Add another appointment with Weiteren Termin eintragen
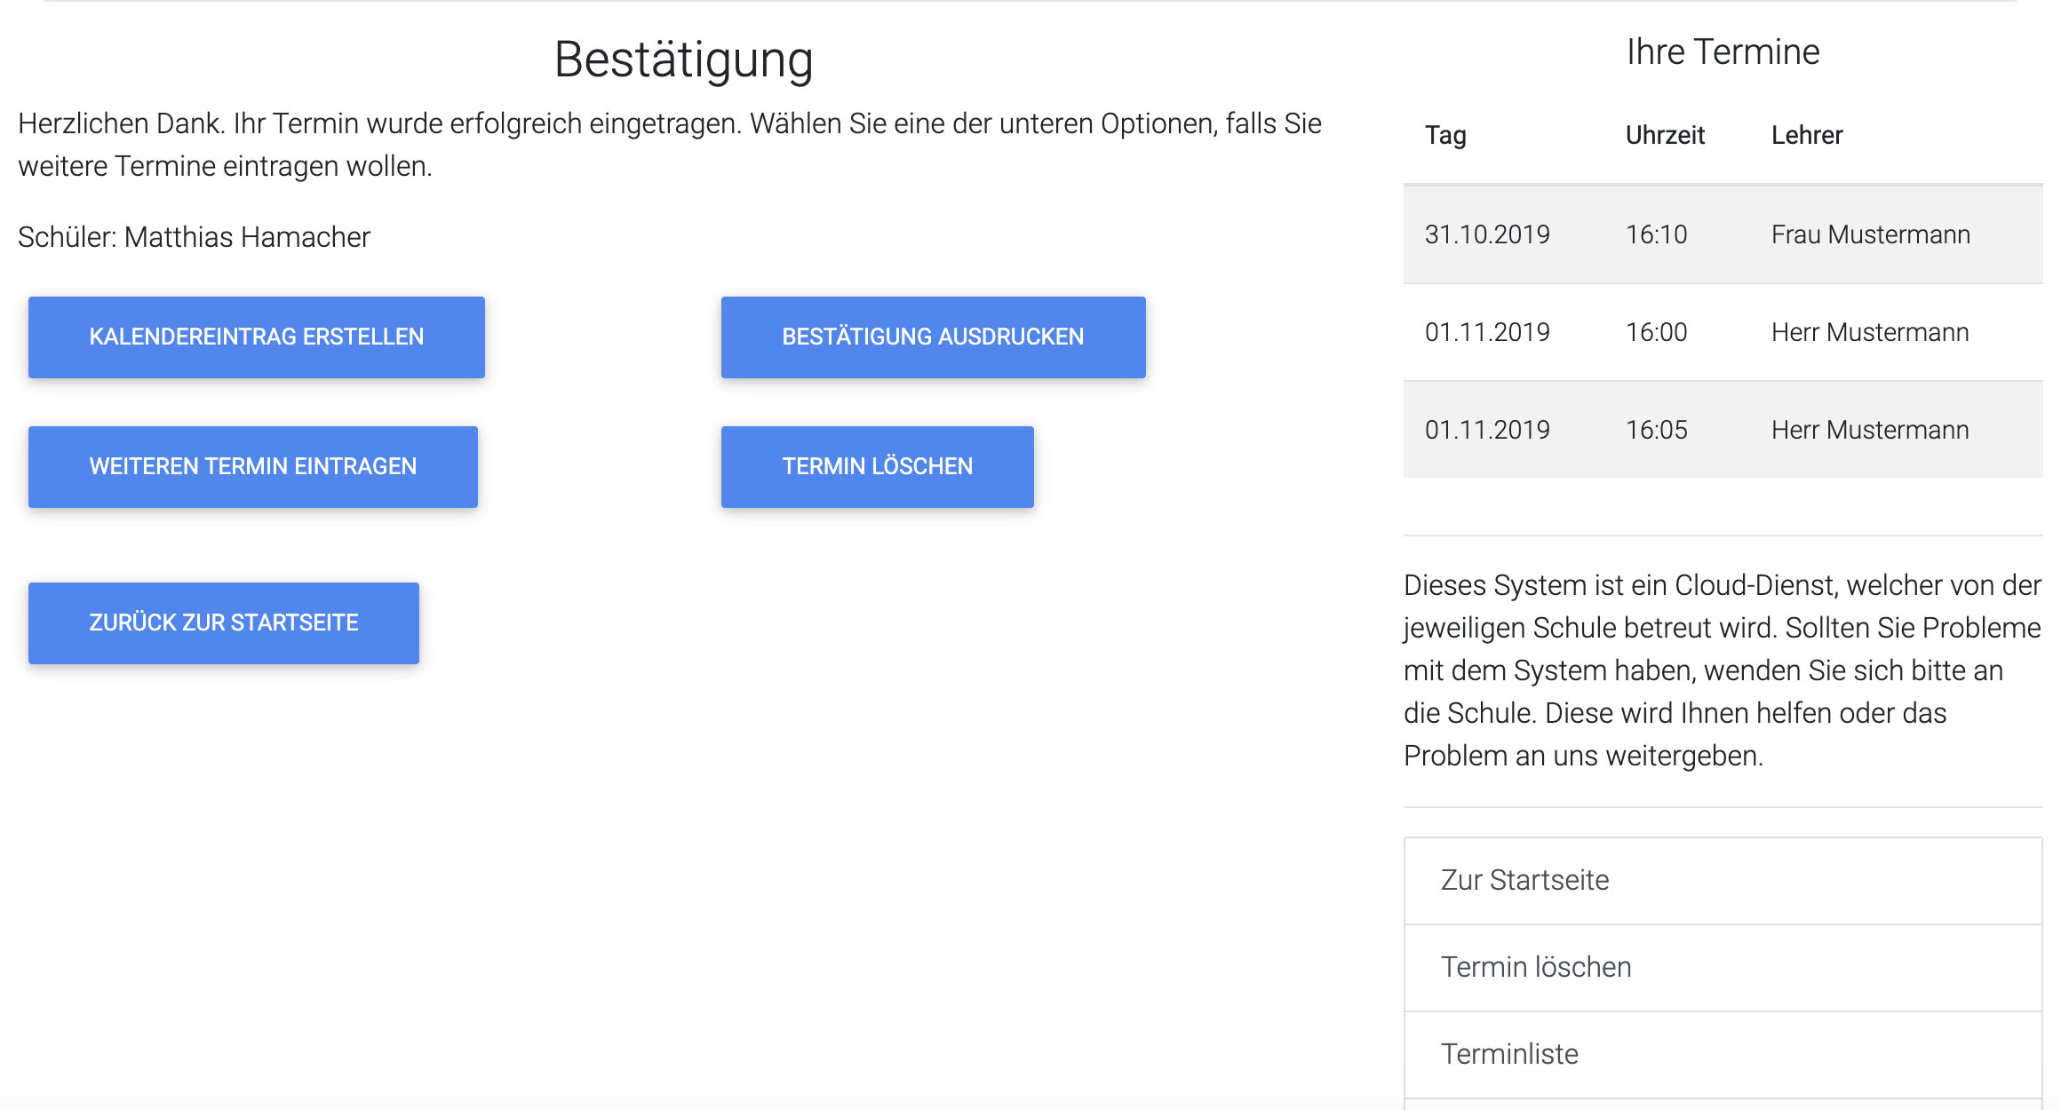This screenshot has height=1110, width=2061. [x=252, y=467]
